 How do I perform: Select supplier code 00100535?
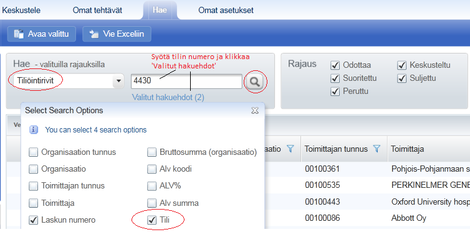322,185
